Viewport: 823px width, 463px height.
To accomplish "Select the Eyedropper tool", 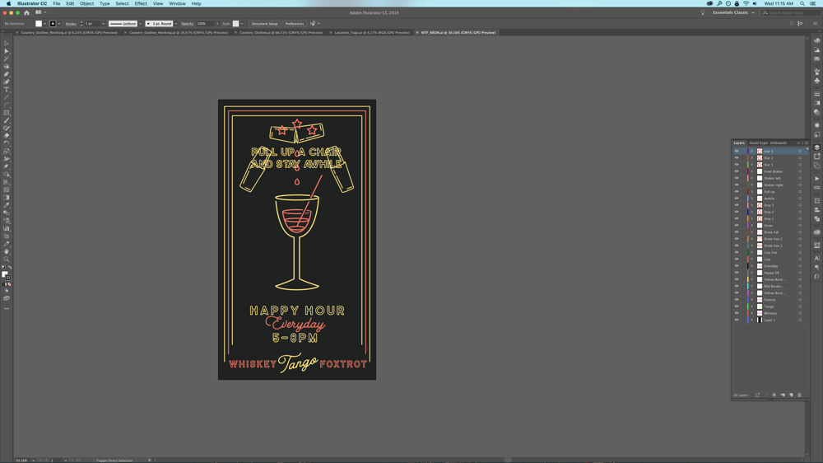I will tap(7, 205).
